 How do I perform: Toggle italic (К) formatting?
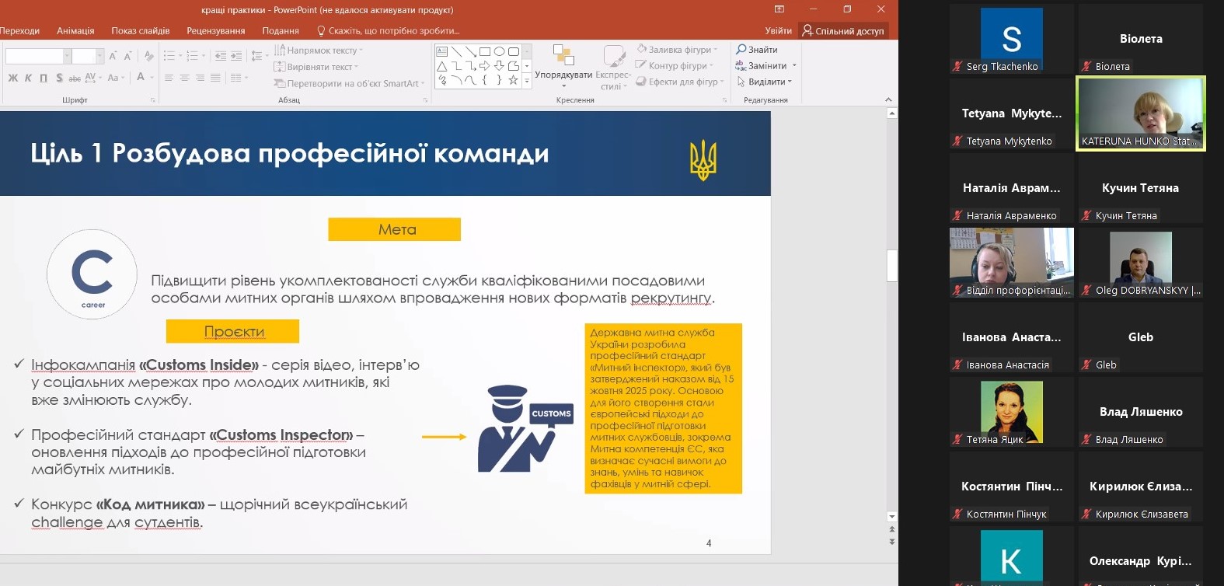29,78
